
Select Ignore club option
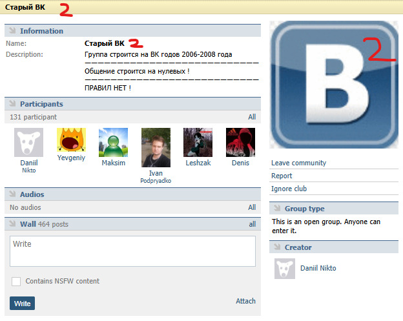tap(289, 189)
